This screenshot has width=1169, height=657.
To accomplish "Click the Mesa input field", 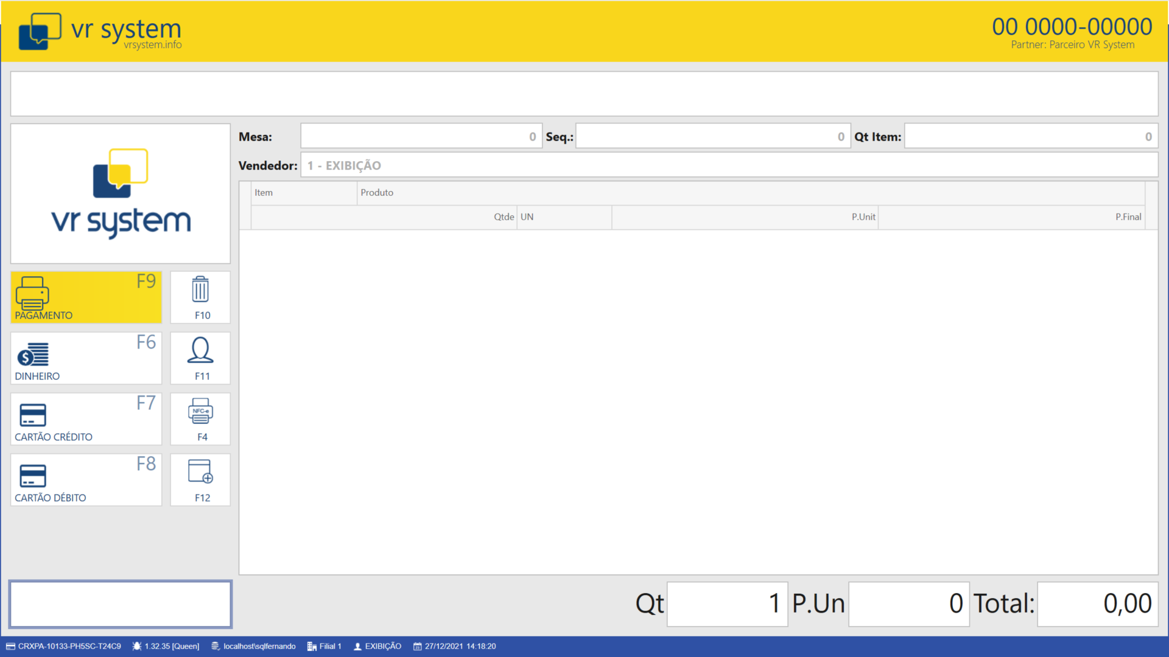I will coord(421,136).
